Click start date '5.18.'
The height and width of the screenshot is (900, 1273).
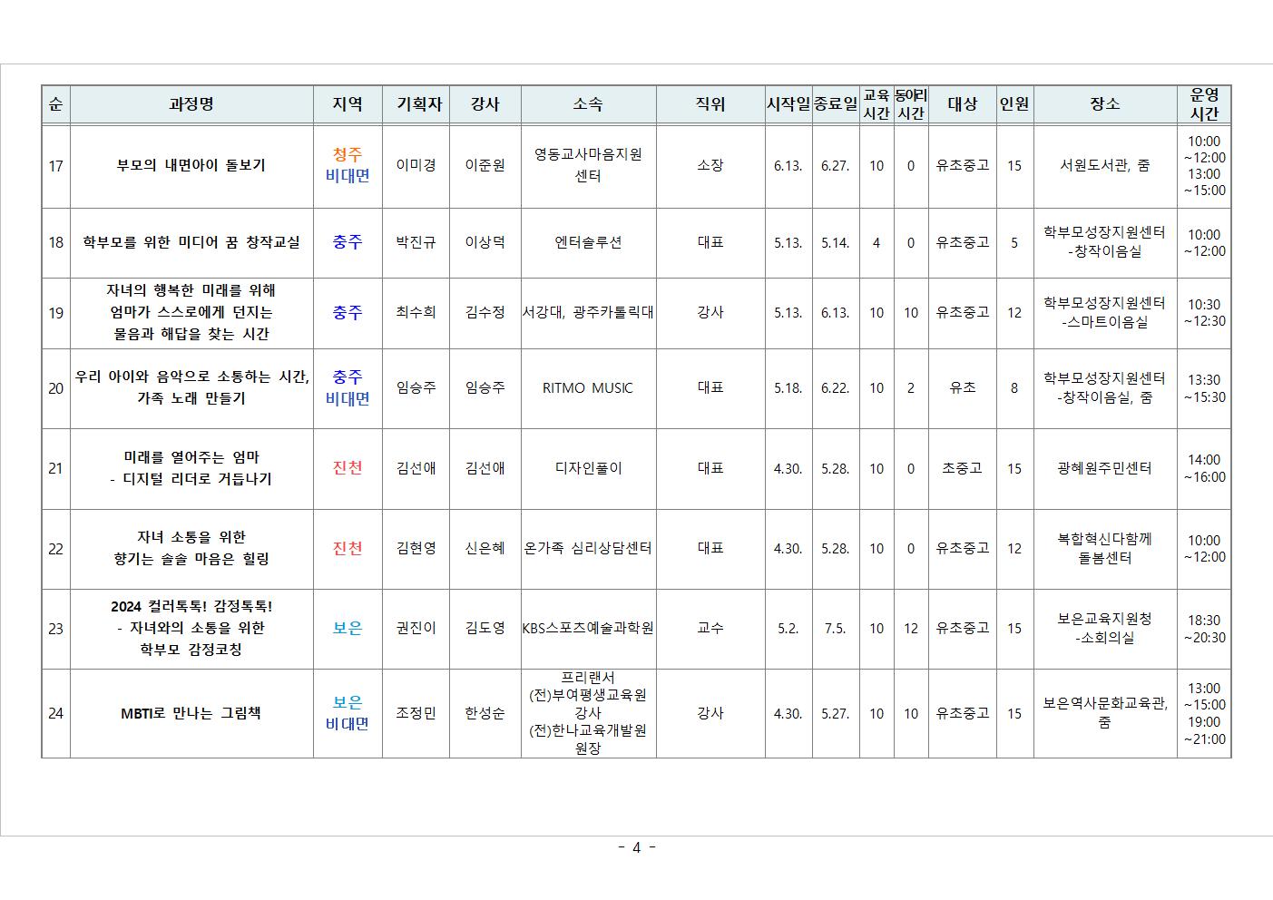pyautogui.click(x=788, y=387)
